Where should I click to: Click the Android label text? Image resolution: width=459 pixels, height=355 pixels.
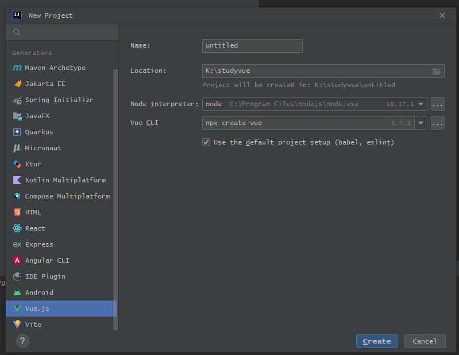click(39, 292)
